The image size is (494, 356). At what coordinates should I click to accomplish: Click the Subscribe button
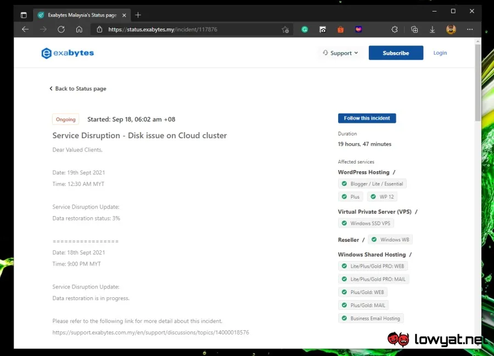point(396,53)
